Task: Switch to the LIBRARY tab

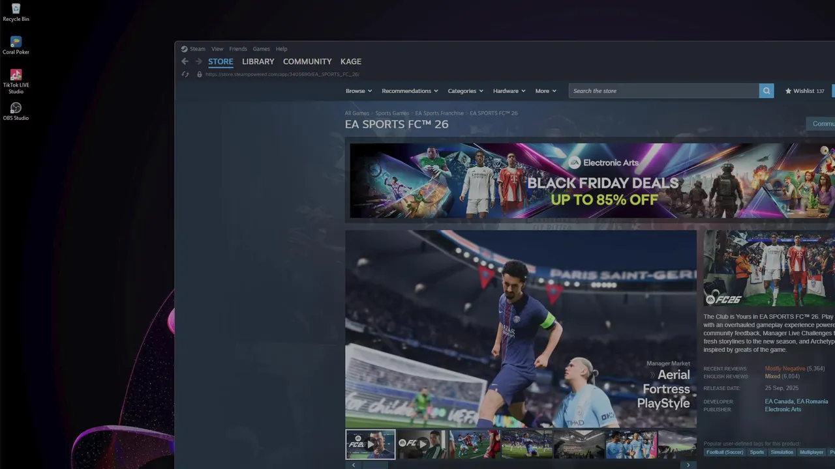Action: tap(258, 61)
